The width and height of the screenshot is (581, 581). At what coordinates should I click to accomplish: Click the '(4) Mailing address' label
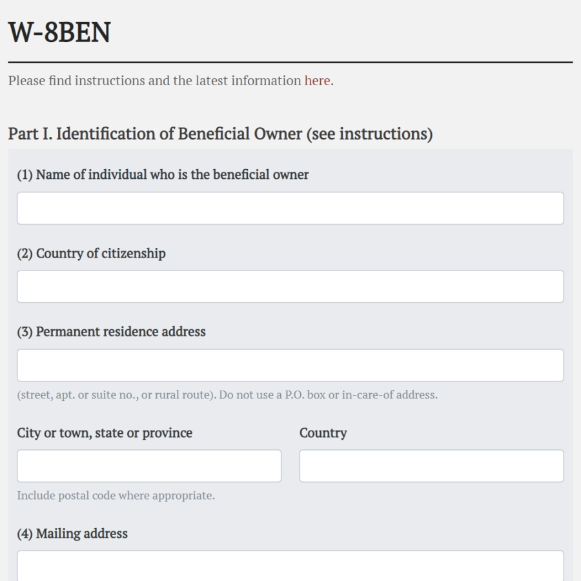pyautogui.click(x=72, y=534)
